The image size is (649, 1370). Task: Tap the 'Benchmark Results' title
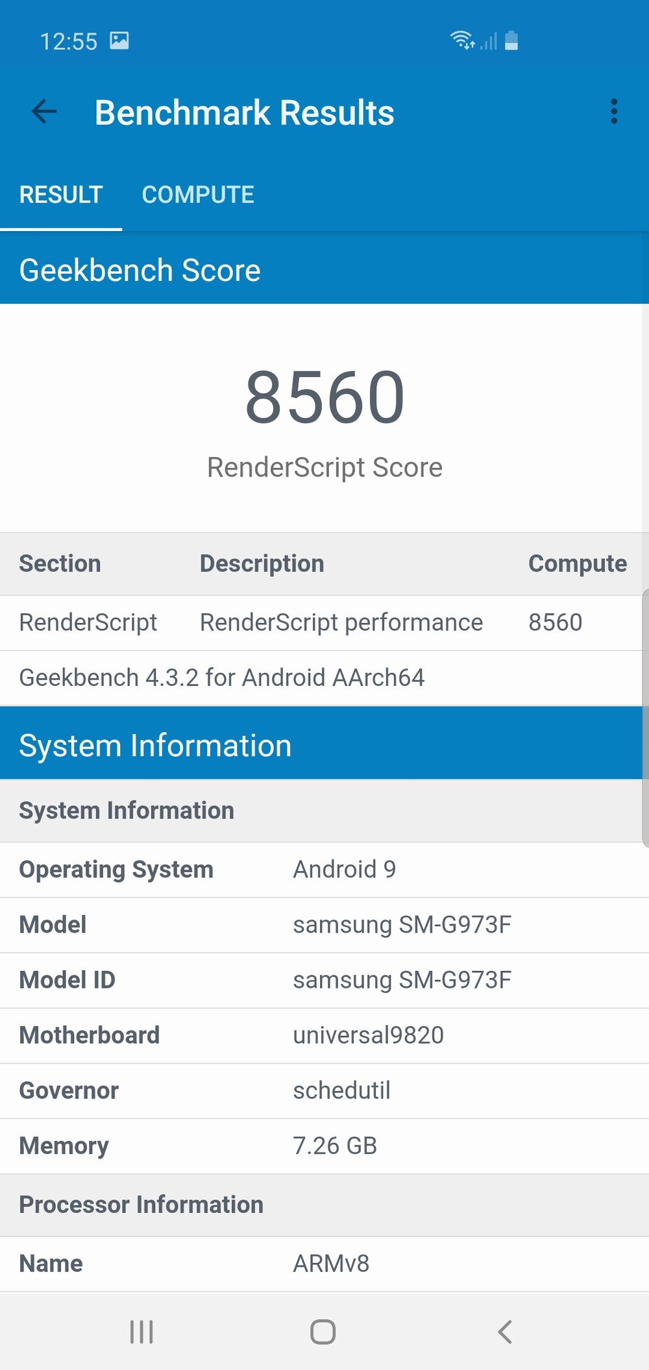(244, 112)
